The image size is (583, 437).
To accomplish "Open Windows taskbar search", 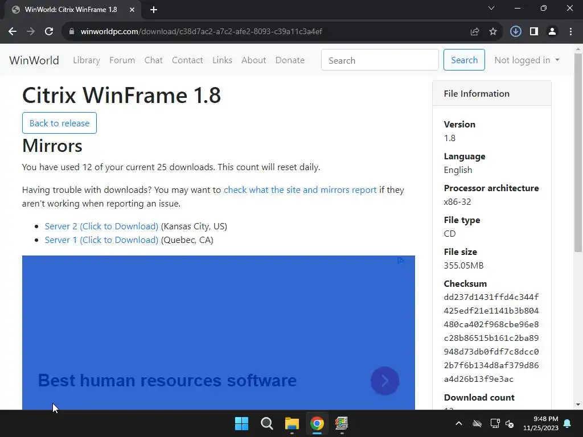I will pos(267,423).
